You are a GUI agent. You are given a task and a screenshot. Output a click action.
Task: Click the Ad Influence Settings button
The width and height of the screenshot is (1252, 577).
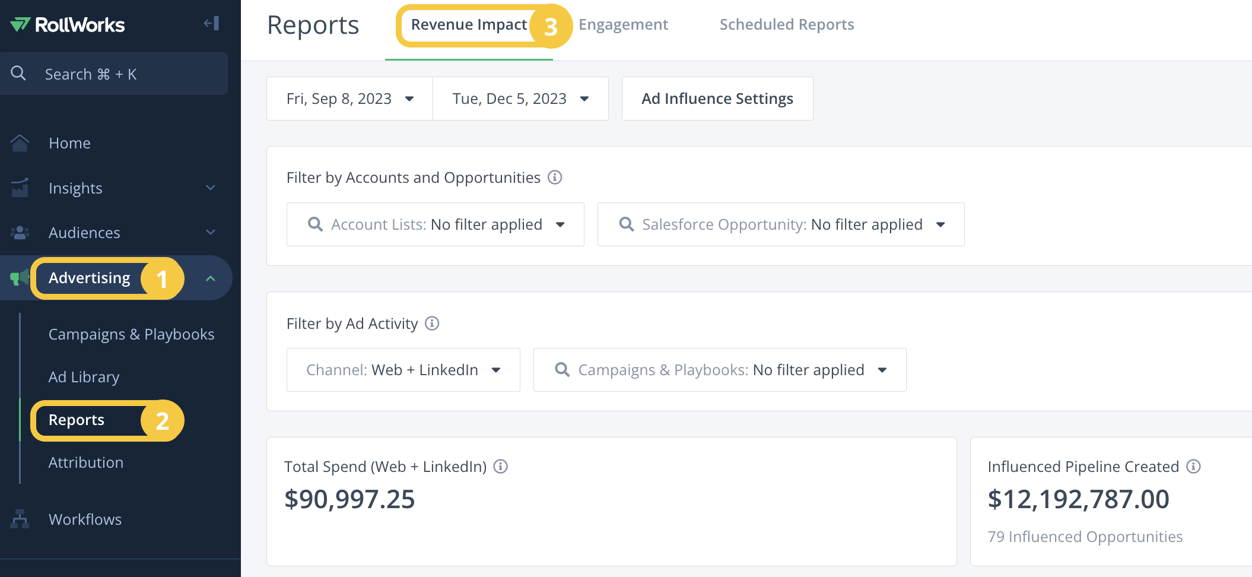(x=717, y=99)
